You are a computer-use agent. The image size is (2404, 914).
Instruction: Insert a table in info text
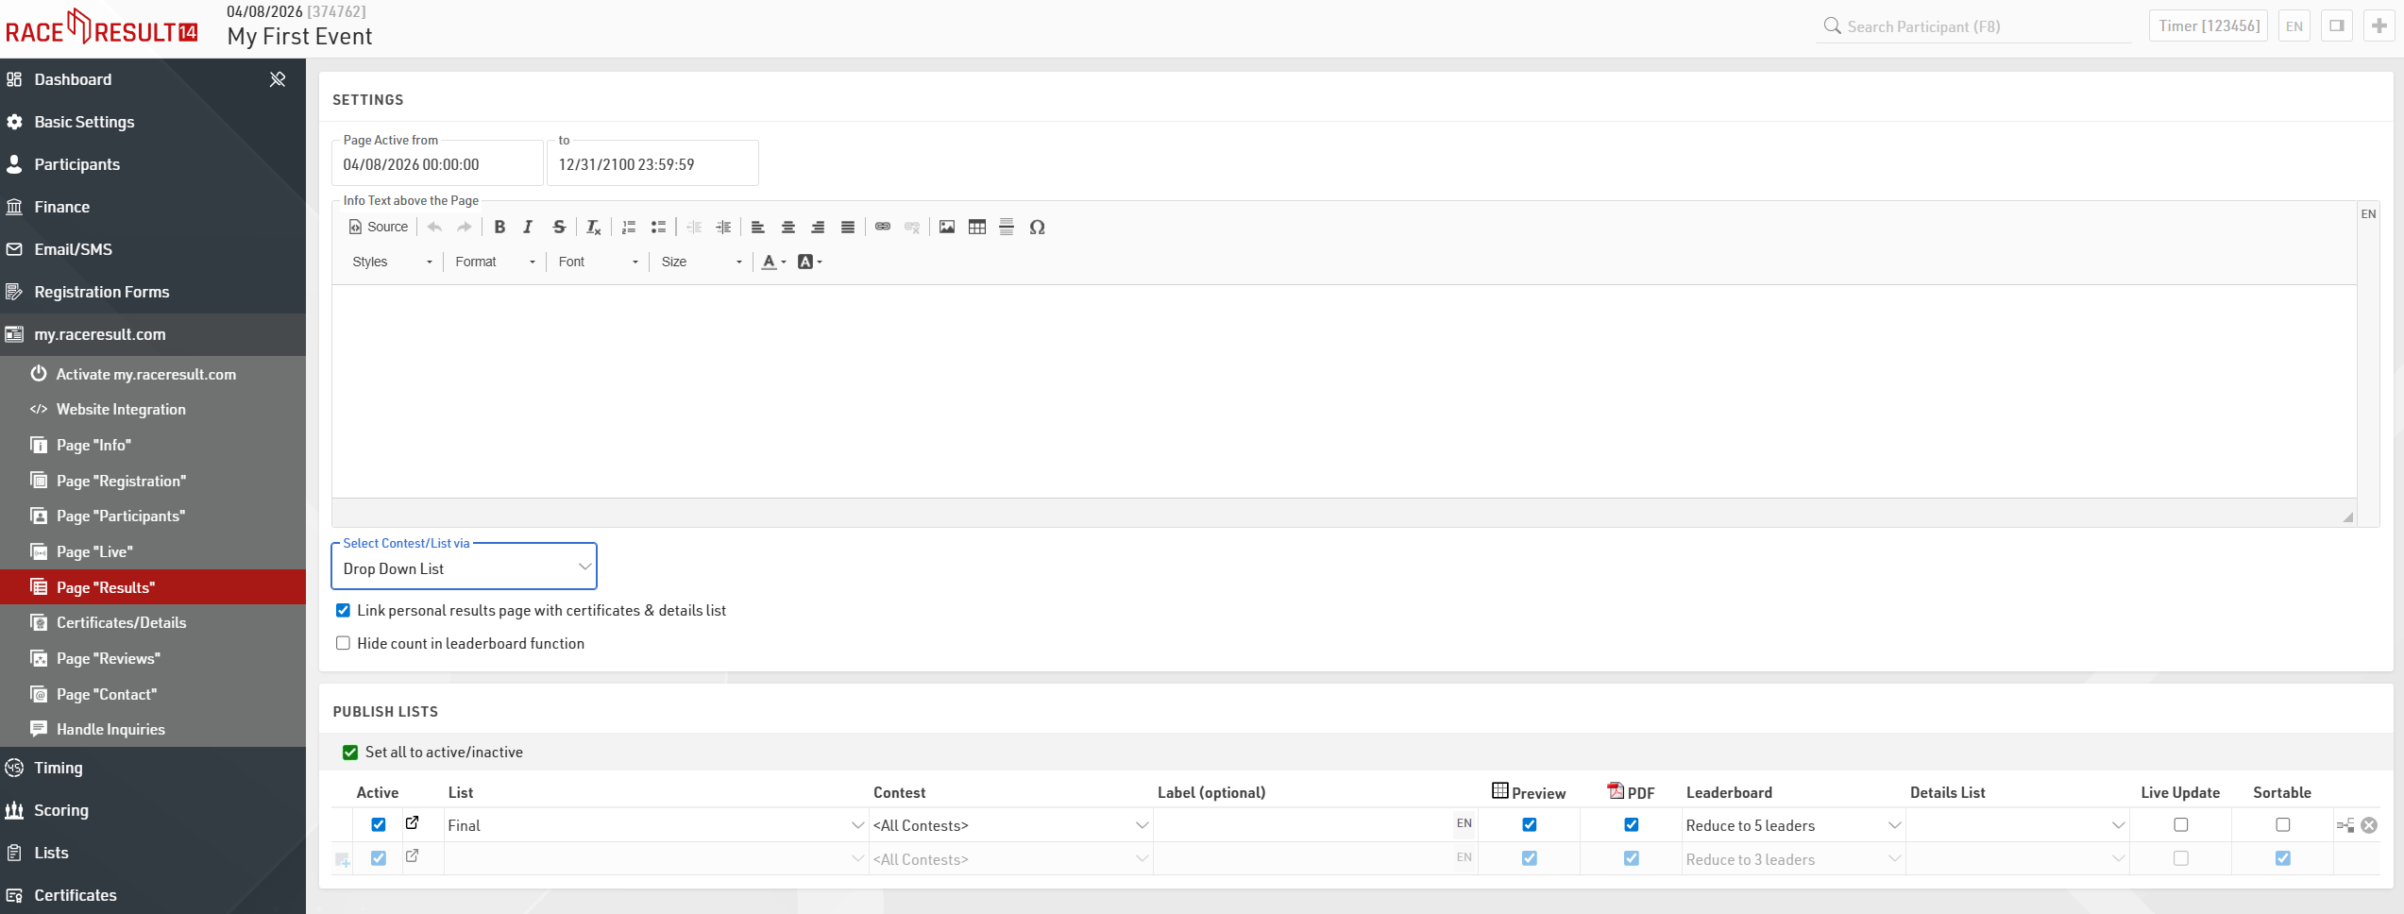tap(976, 227)
